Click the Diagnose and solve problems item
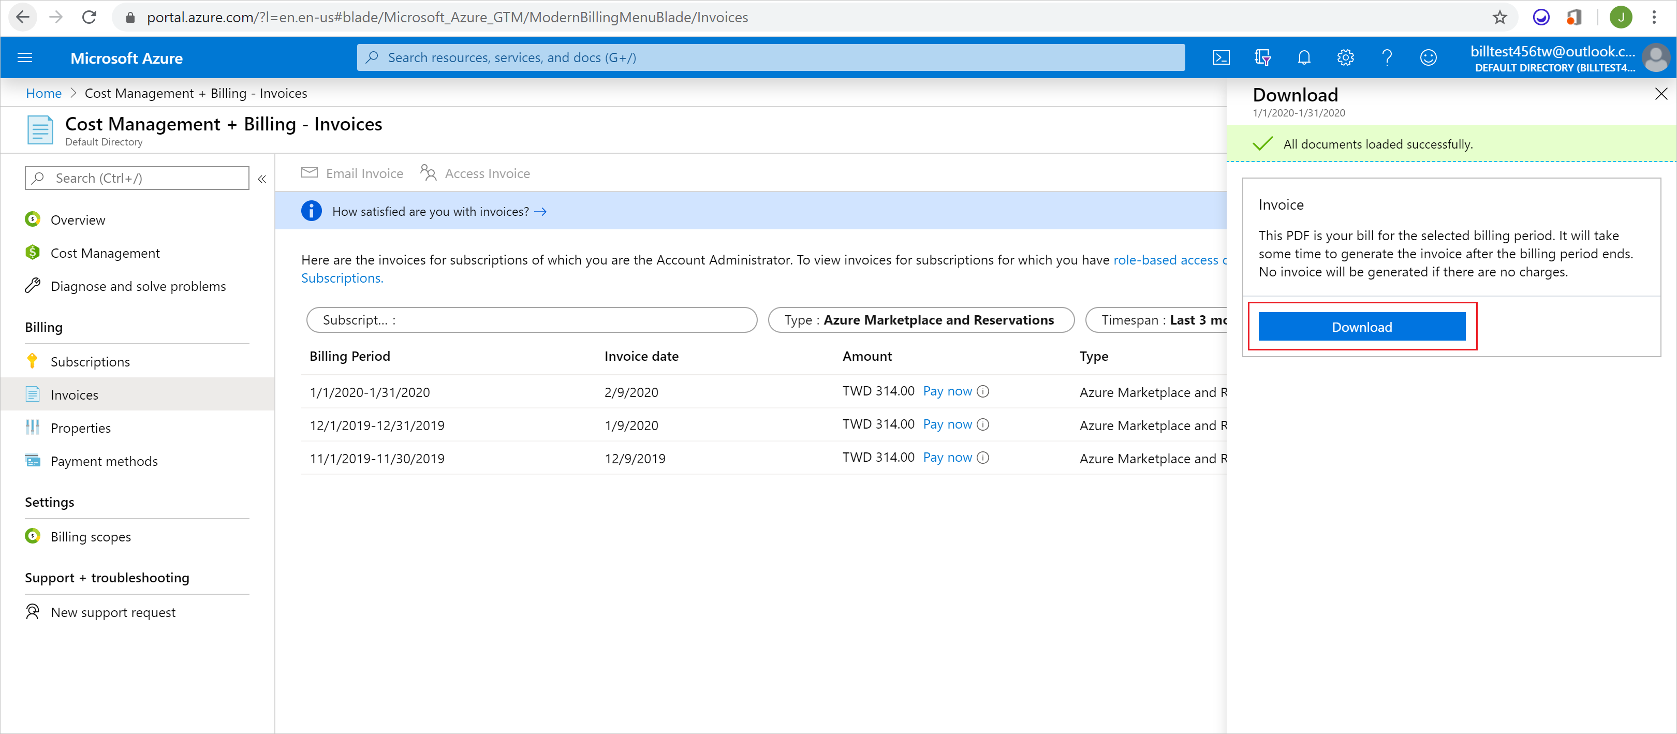Viewport: 1677px width, 734px height. click(140, 287)
